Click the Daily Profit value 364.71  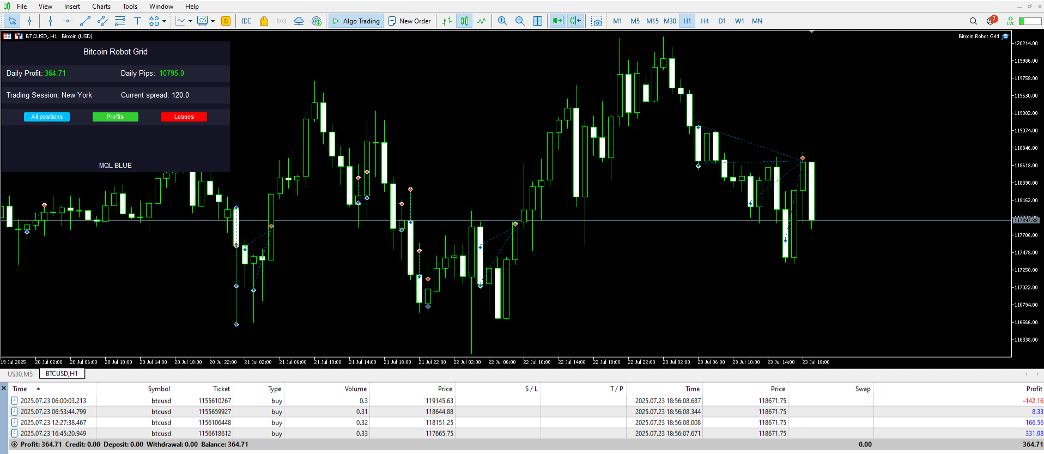click(x=55, y=73)
